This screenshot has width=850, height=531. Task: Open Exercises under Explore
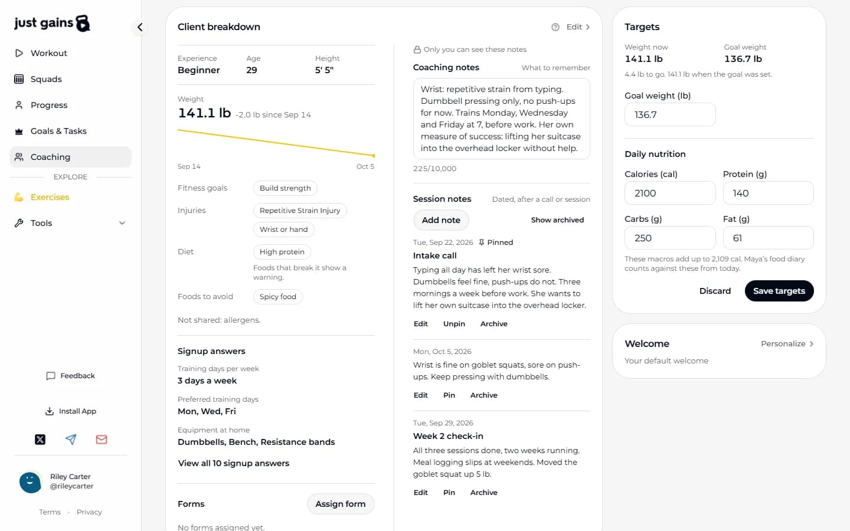pos(70,197)
